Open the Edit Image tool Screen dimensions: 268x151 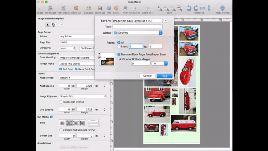100,8
